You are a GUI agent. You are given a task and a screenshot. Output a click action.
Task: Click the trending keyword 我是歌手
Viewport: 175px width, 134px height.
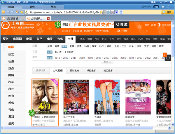point(88,31)
